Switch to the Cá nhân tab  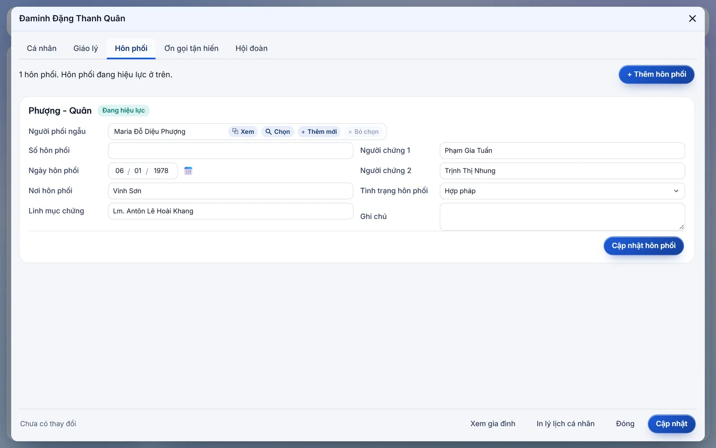coord(42,48)
